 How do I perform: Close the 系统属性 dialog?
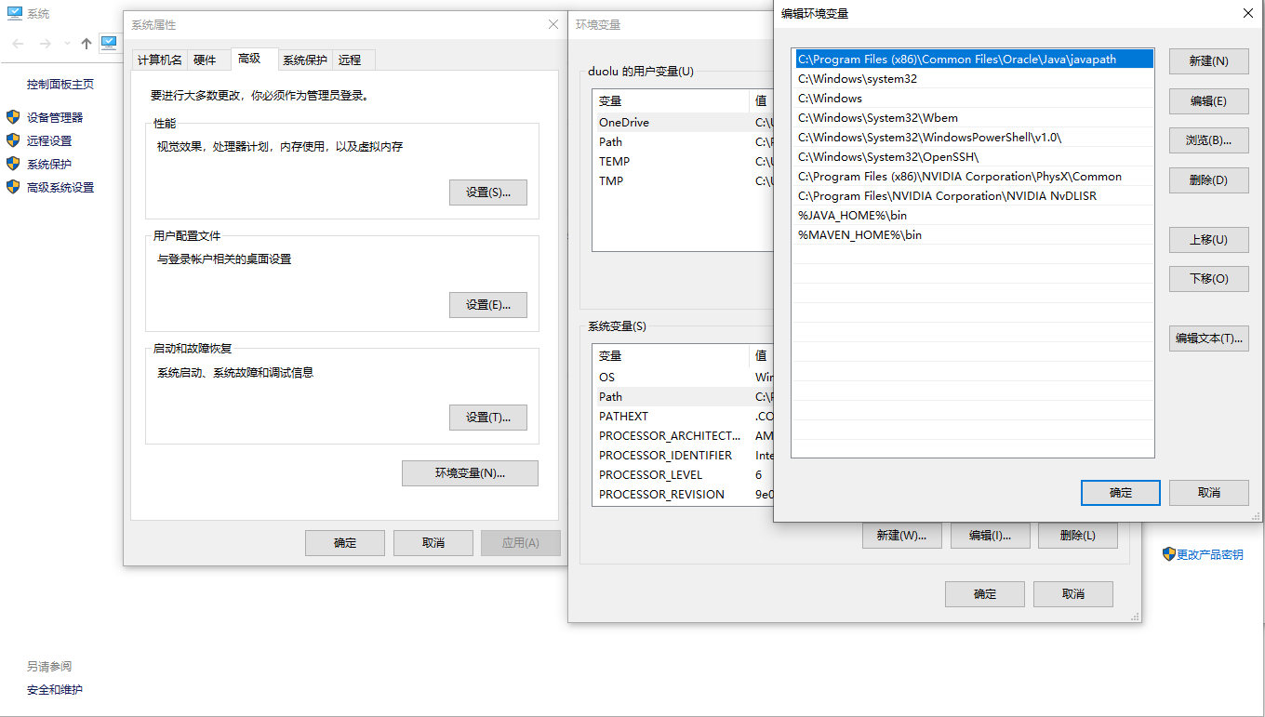pos(554,24)
